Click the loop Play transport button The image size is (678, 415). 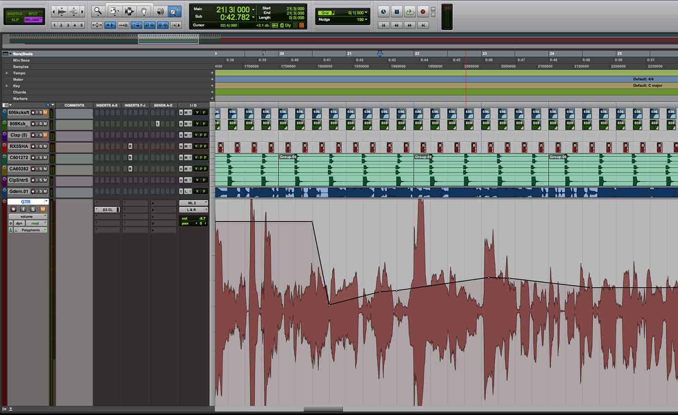(410, 12)
